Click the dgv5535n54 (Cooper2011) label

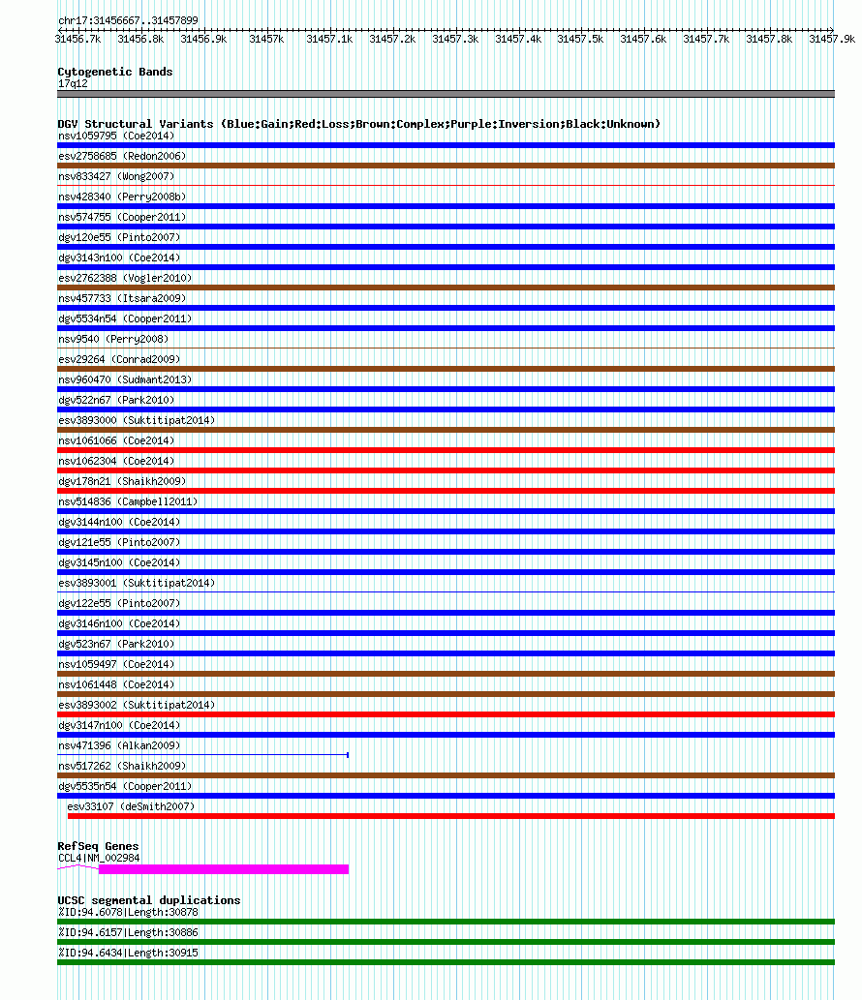125,787
